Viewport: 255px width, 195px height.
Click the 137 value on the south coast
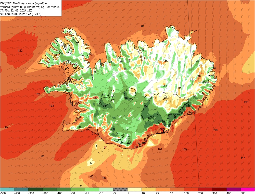[120, 146]
